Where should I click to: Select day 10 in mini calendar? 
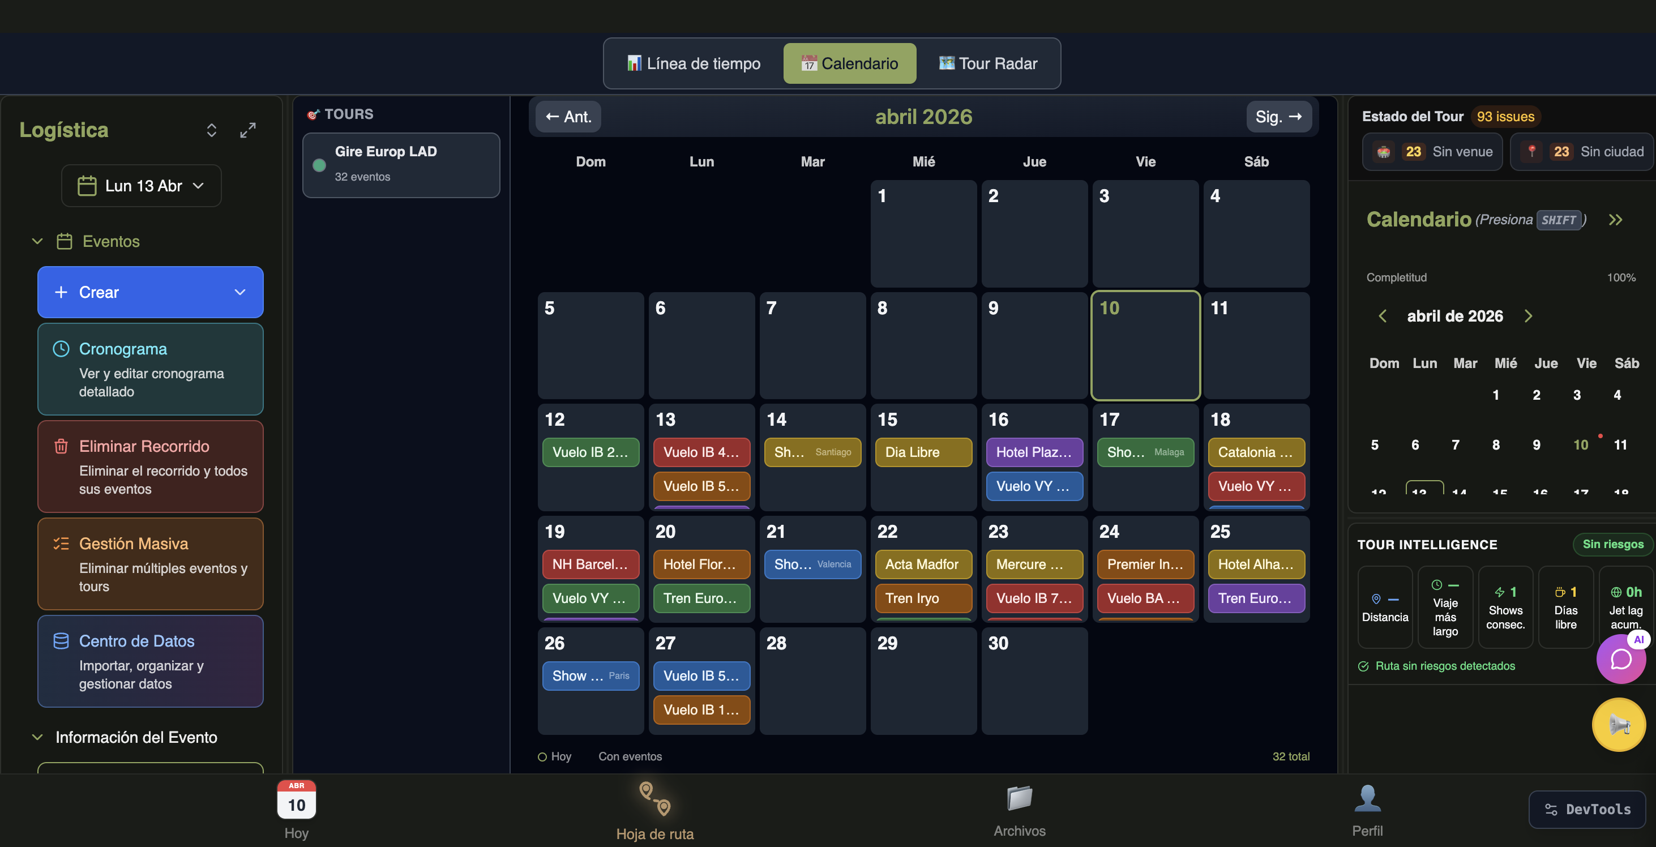(1580, 444)
